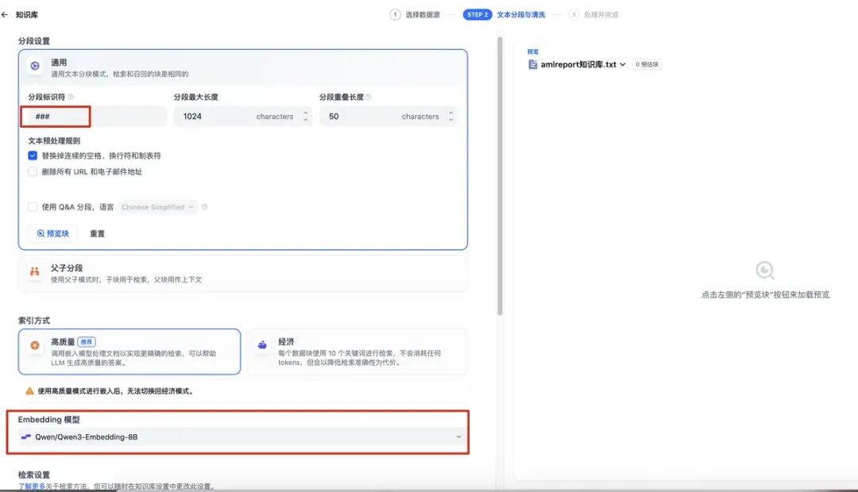
Task: Click the 预览块 button
Action: pyautogui.click(x=53, y=233)
